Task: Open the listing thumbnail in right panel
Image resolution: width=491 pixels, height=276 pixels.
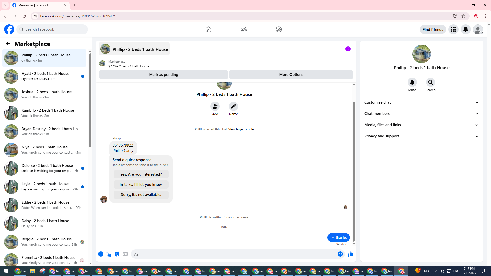Action: (422, 54)
